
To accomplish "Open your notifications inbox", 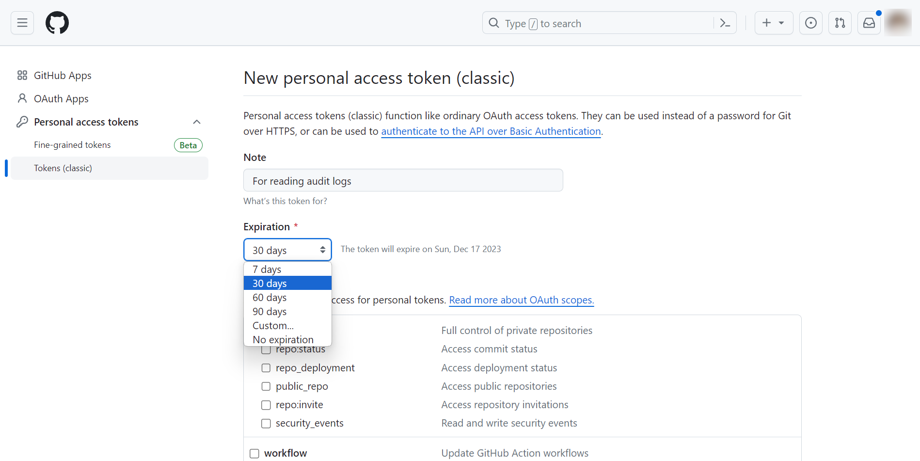I will (x=869, y=22).
